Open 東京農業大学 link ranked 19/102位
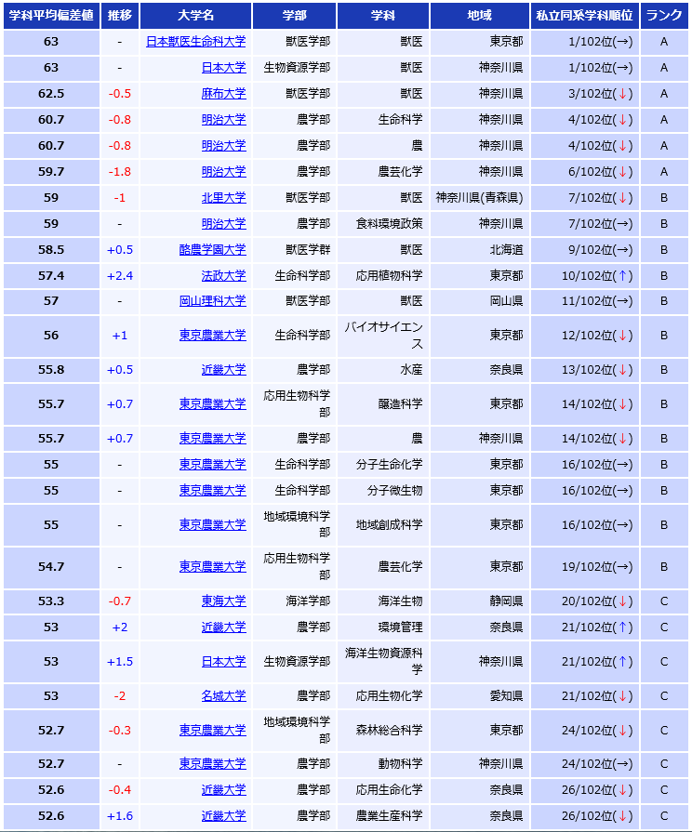This screenshot has width=692, height=832. point(212,567)
